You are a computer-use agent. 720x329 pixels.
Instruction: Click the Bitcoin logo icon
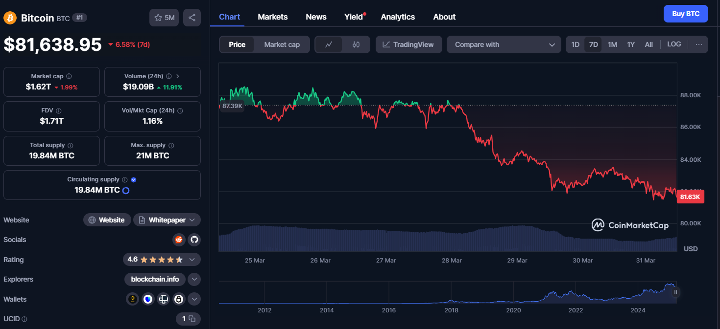coord(10,18)
